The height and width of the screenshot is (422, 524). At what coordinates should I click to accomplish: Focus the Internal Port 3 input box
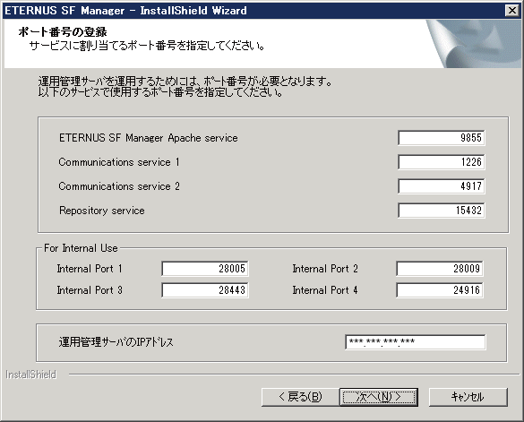coord(205,290)
